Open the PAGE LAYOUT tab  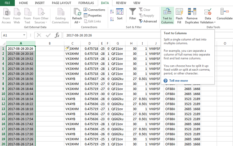(x=62, y=3)
